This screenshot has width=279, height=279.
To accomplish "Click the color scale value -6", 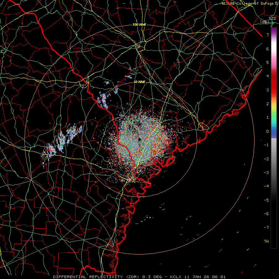I will tap(266, 214).
